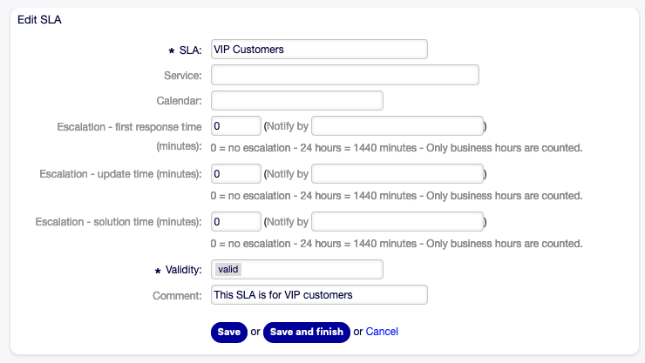Open the Service selection field

click(345, 75)
